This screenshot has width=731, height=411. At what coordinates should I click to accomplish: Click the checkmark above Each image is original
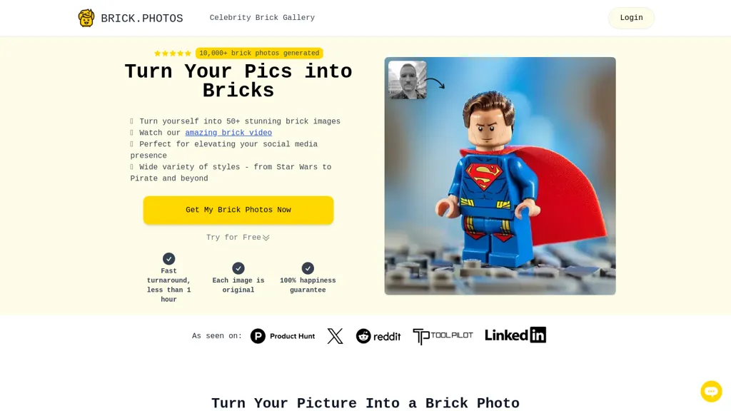[238, 268]
